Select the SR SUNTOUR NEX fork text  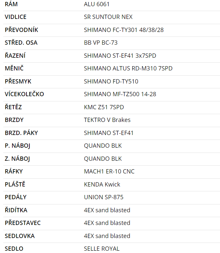[108, 17]
